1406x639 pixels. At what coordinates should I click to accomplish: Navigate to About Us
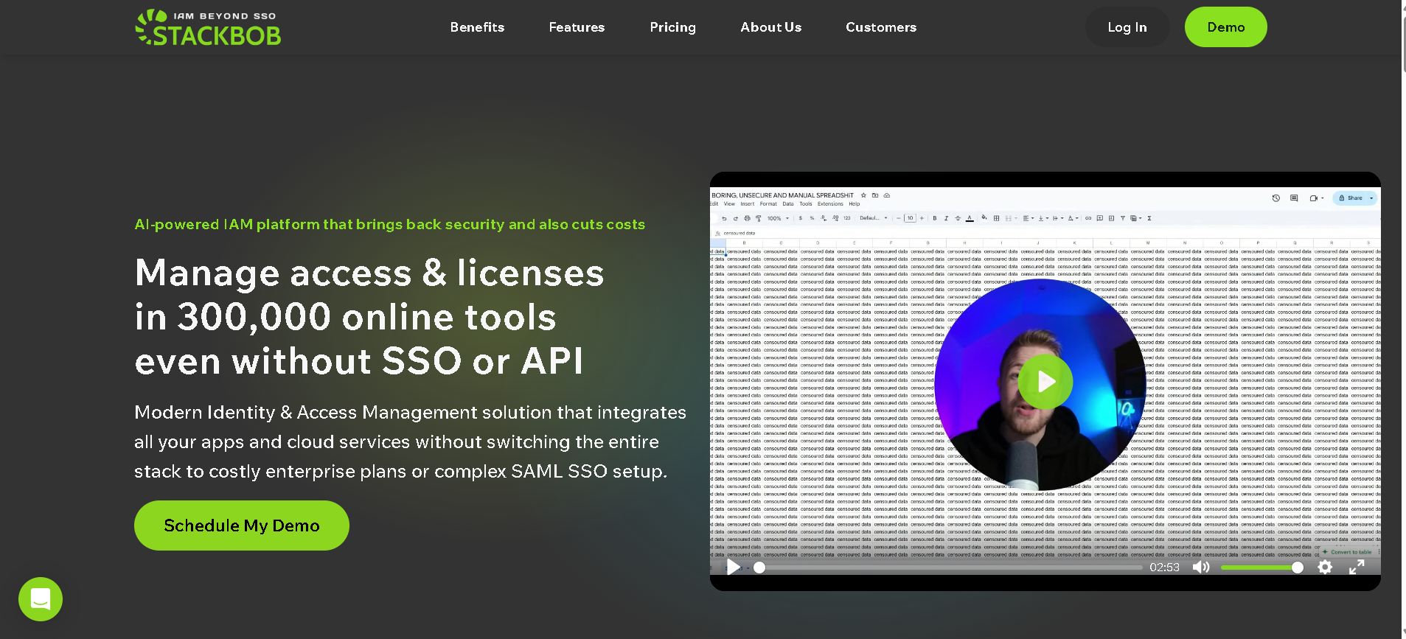[x=770, y=27]
